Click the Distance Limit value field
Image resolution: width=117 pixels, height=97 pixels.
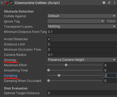coord(82,44)
